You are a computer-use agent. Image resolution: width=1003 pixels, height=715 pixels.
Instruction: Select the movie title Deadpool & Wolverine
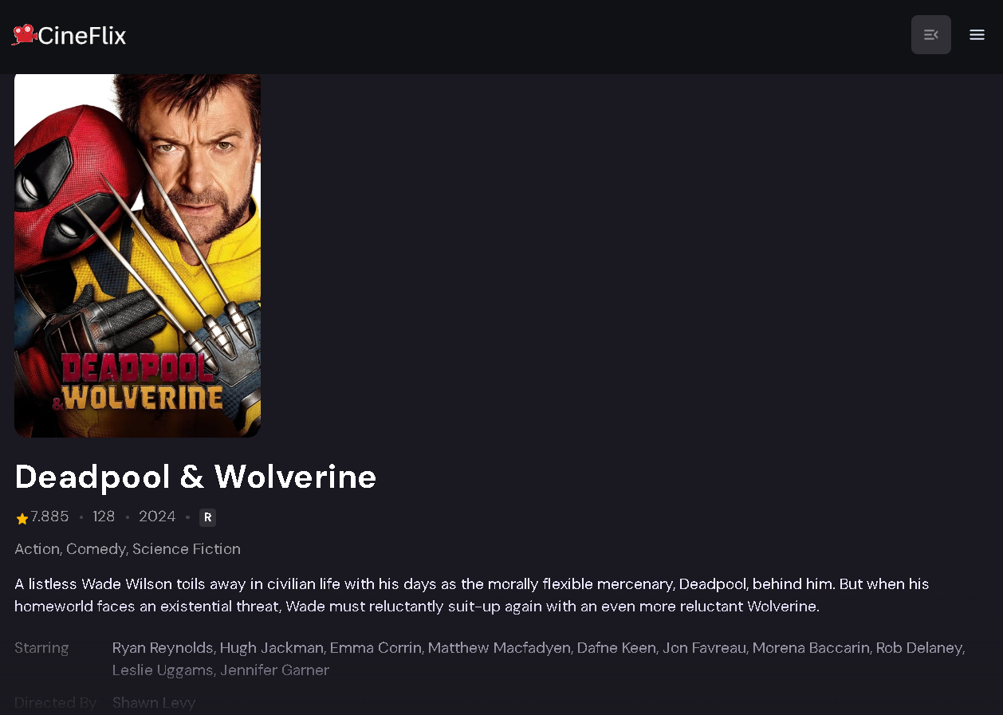click(x=195, y=477)
